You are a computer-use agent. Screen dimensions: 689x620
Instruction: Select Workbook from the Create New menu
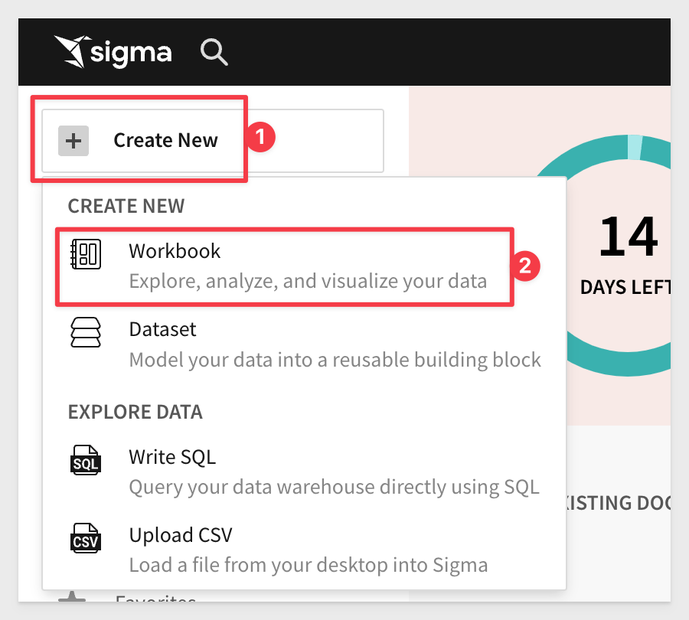(175, 251)
